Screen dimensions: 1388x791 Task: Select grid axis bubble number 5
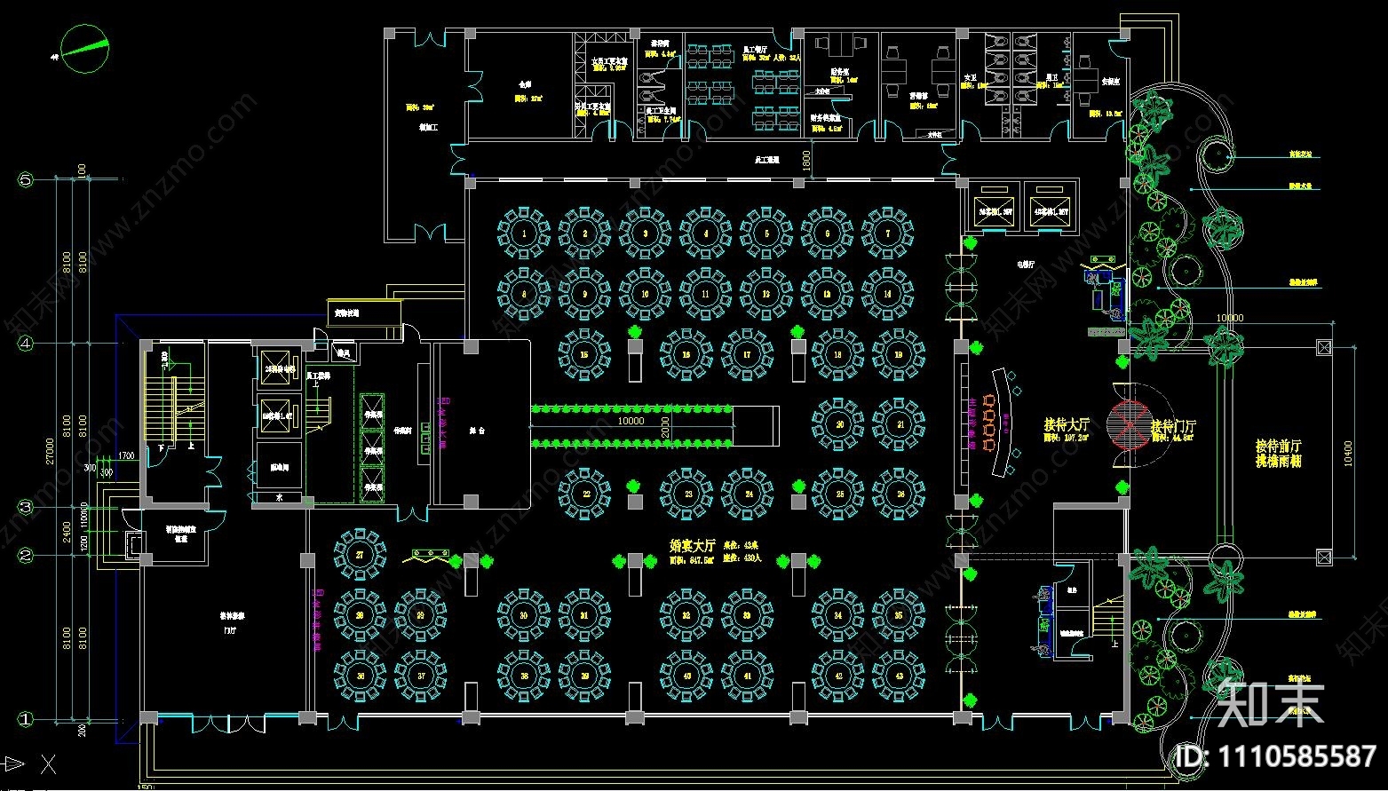click(26, 179)
